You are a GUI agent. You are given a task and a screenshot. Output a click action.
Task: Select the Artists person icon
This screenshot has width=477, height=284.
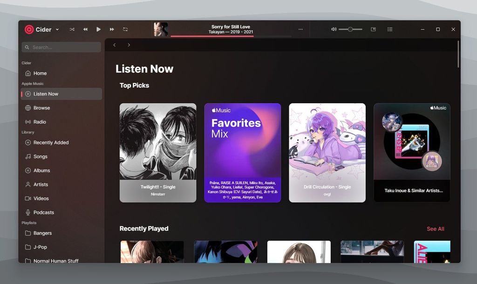29,184
